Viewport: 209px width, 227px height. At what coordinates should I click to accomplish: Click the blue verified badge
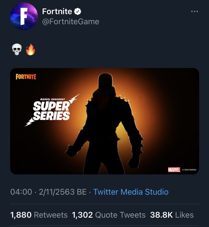point(78,11)
